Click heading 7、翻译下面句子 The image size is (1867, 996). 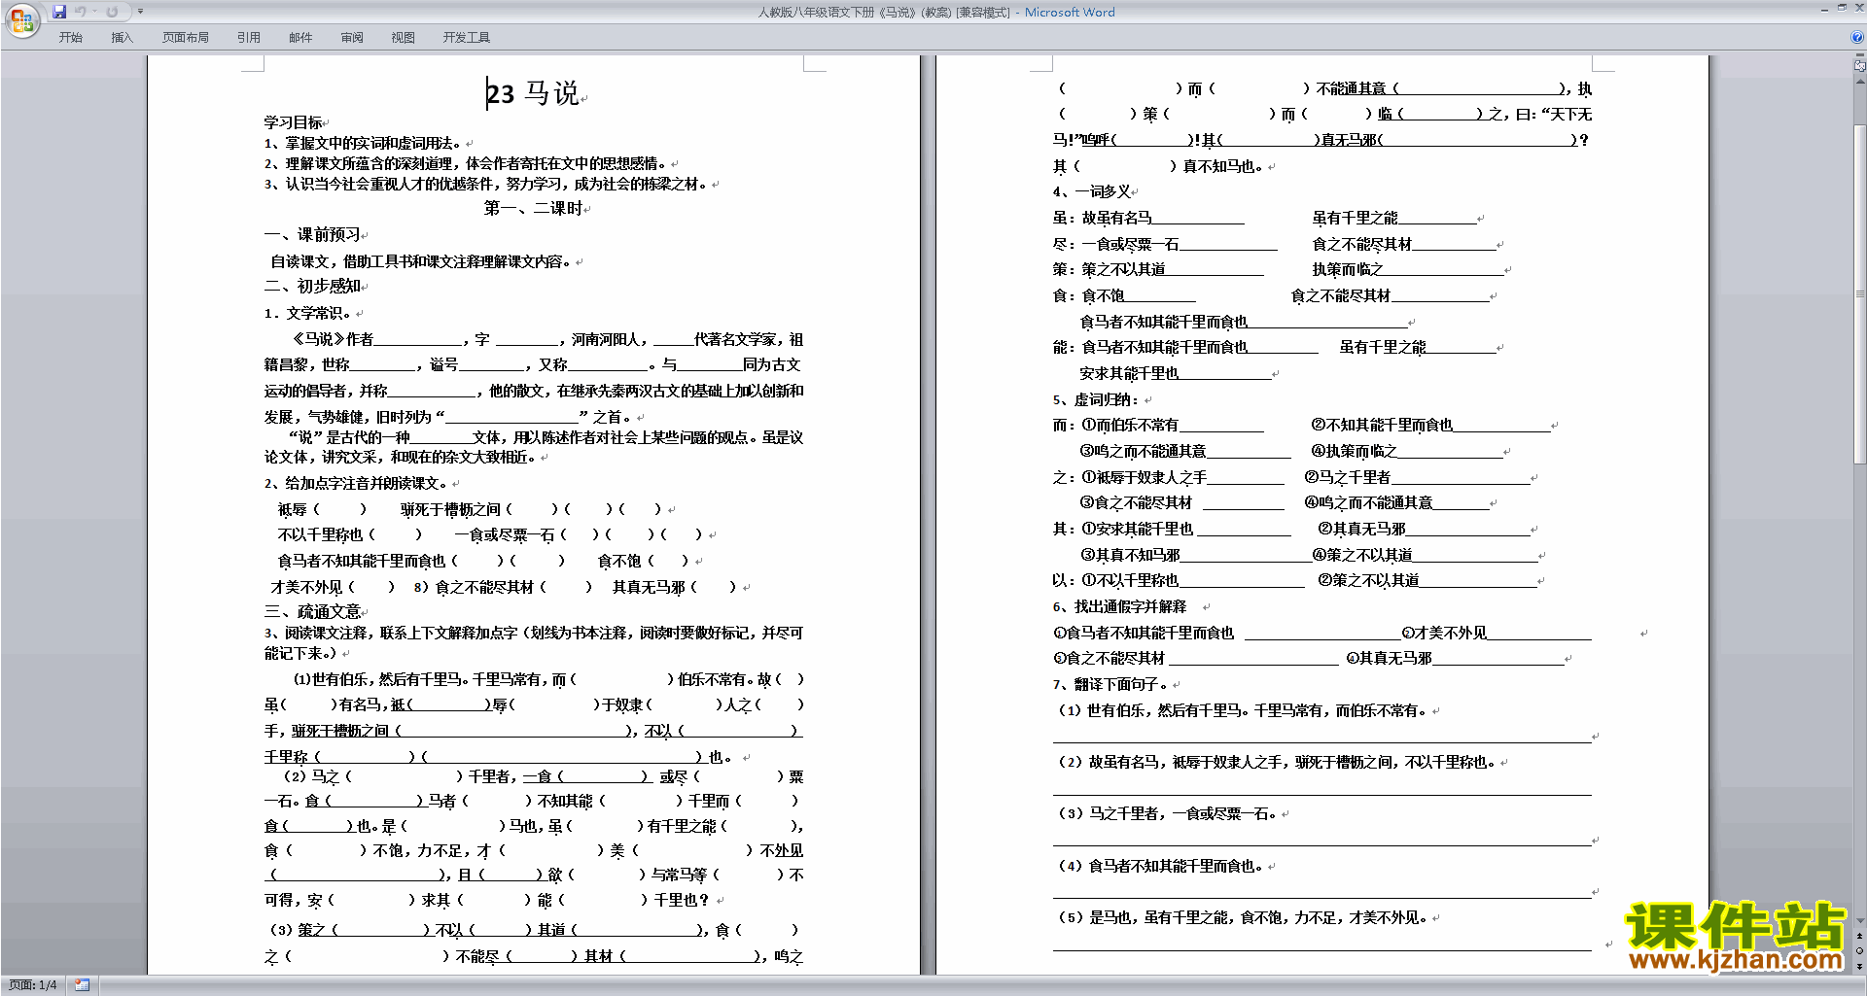(1110, 684)
